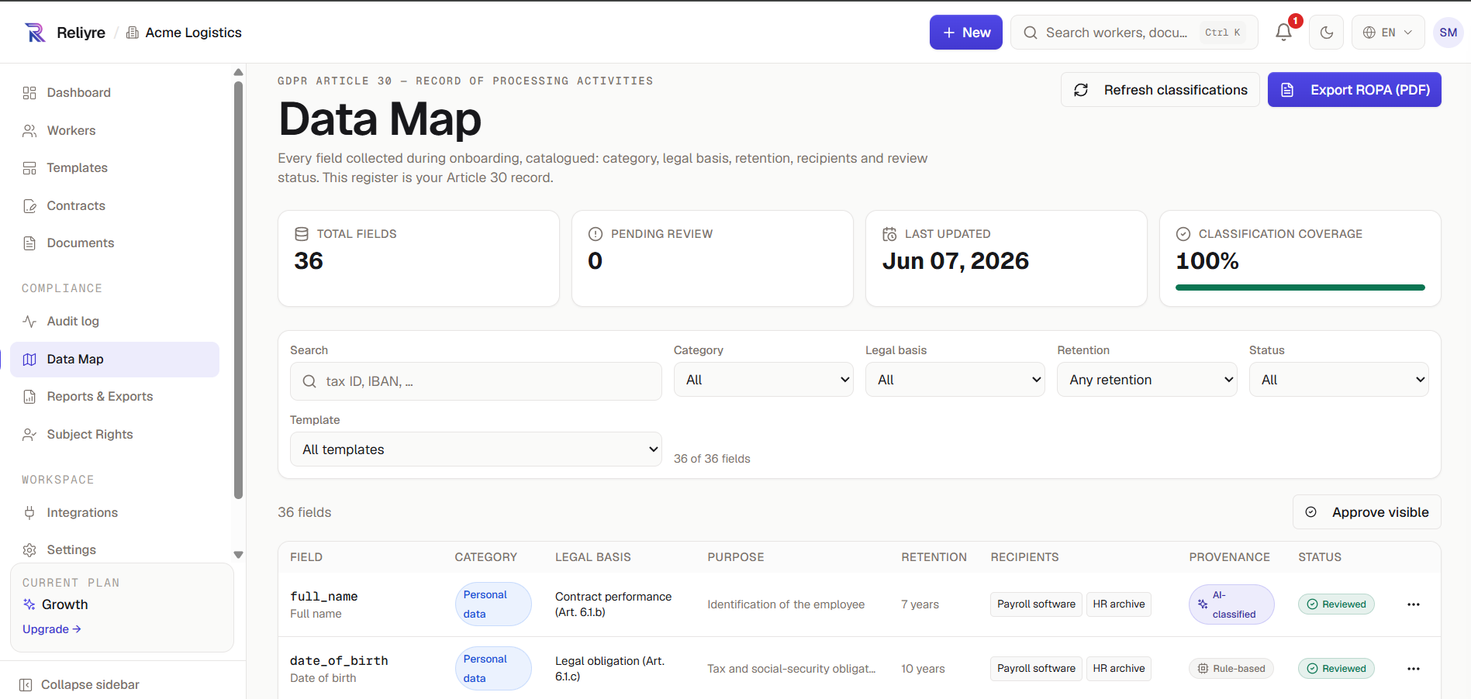The height and width of the screenshot is (699, 1471).
Task: Open the notifications bell
Action: coord(1284,33)
